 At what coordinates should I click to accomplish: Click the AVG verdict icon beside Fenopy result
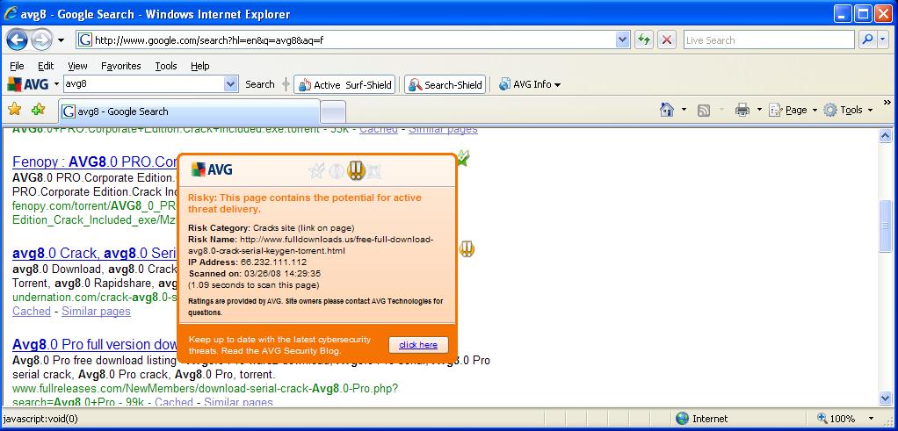(x=463, y=158)
